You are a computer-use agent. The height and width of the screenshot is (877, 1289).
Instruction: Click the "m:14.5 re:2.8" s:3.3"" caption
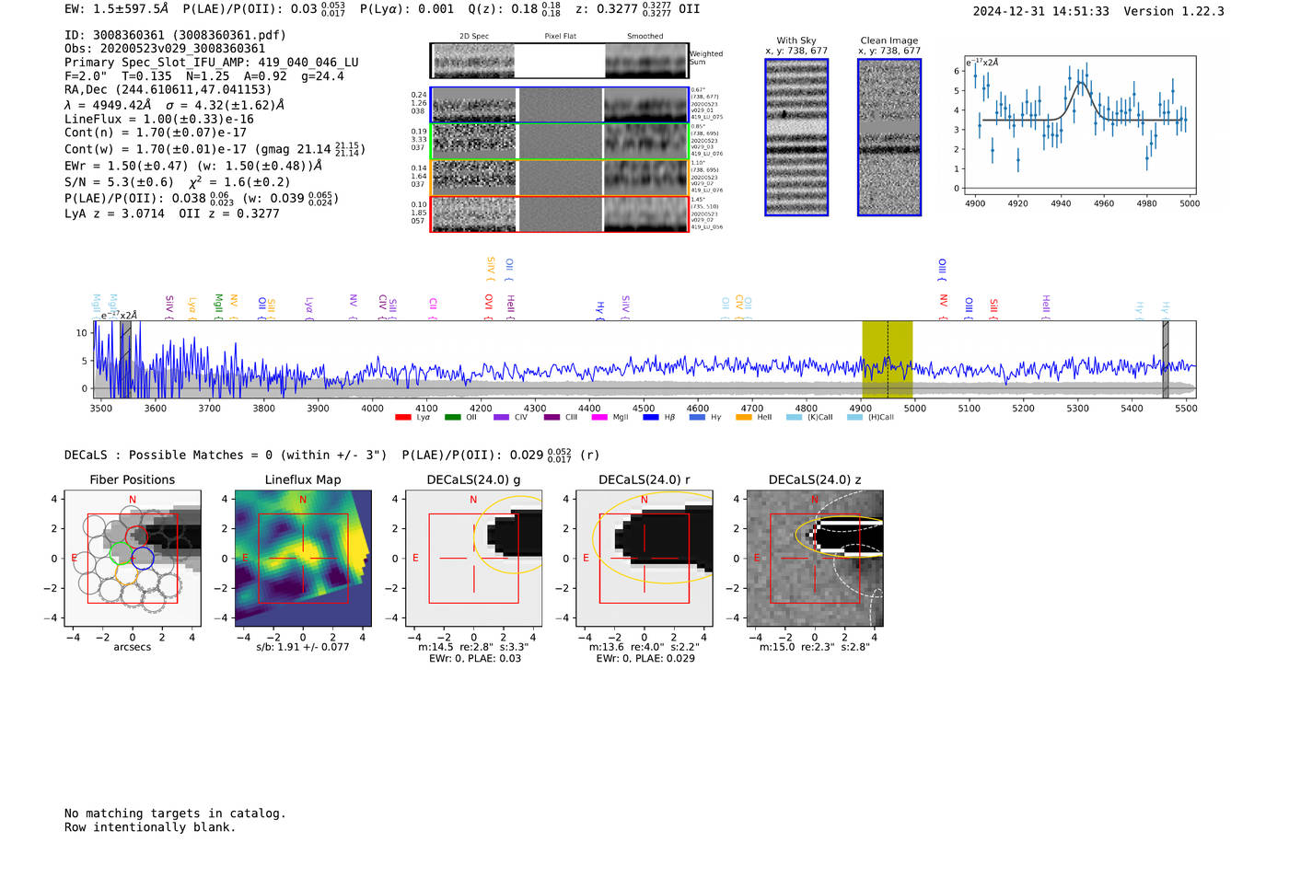coord(473,647)
